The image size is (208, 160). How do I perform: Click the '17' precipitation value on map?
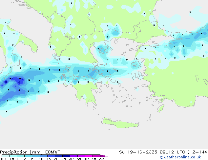click(x=19, y=79)
